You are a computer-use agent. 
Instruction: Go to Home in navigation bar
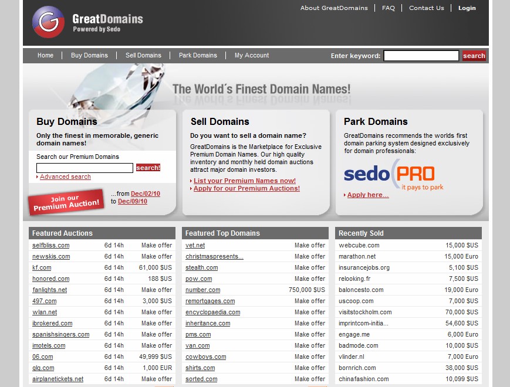pyautogui.click(x=45, y=55)
